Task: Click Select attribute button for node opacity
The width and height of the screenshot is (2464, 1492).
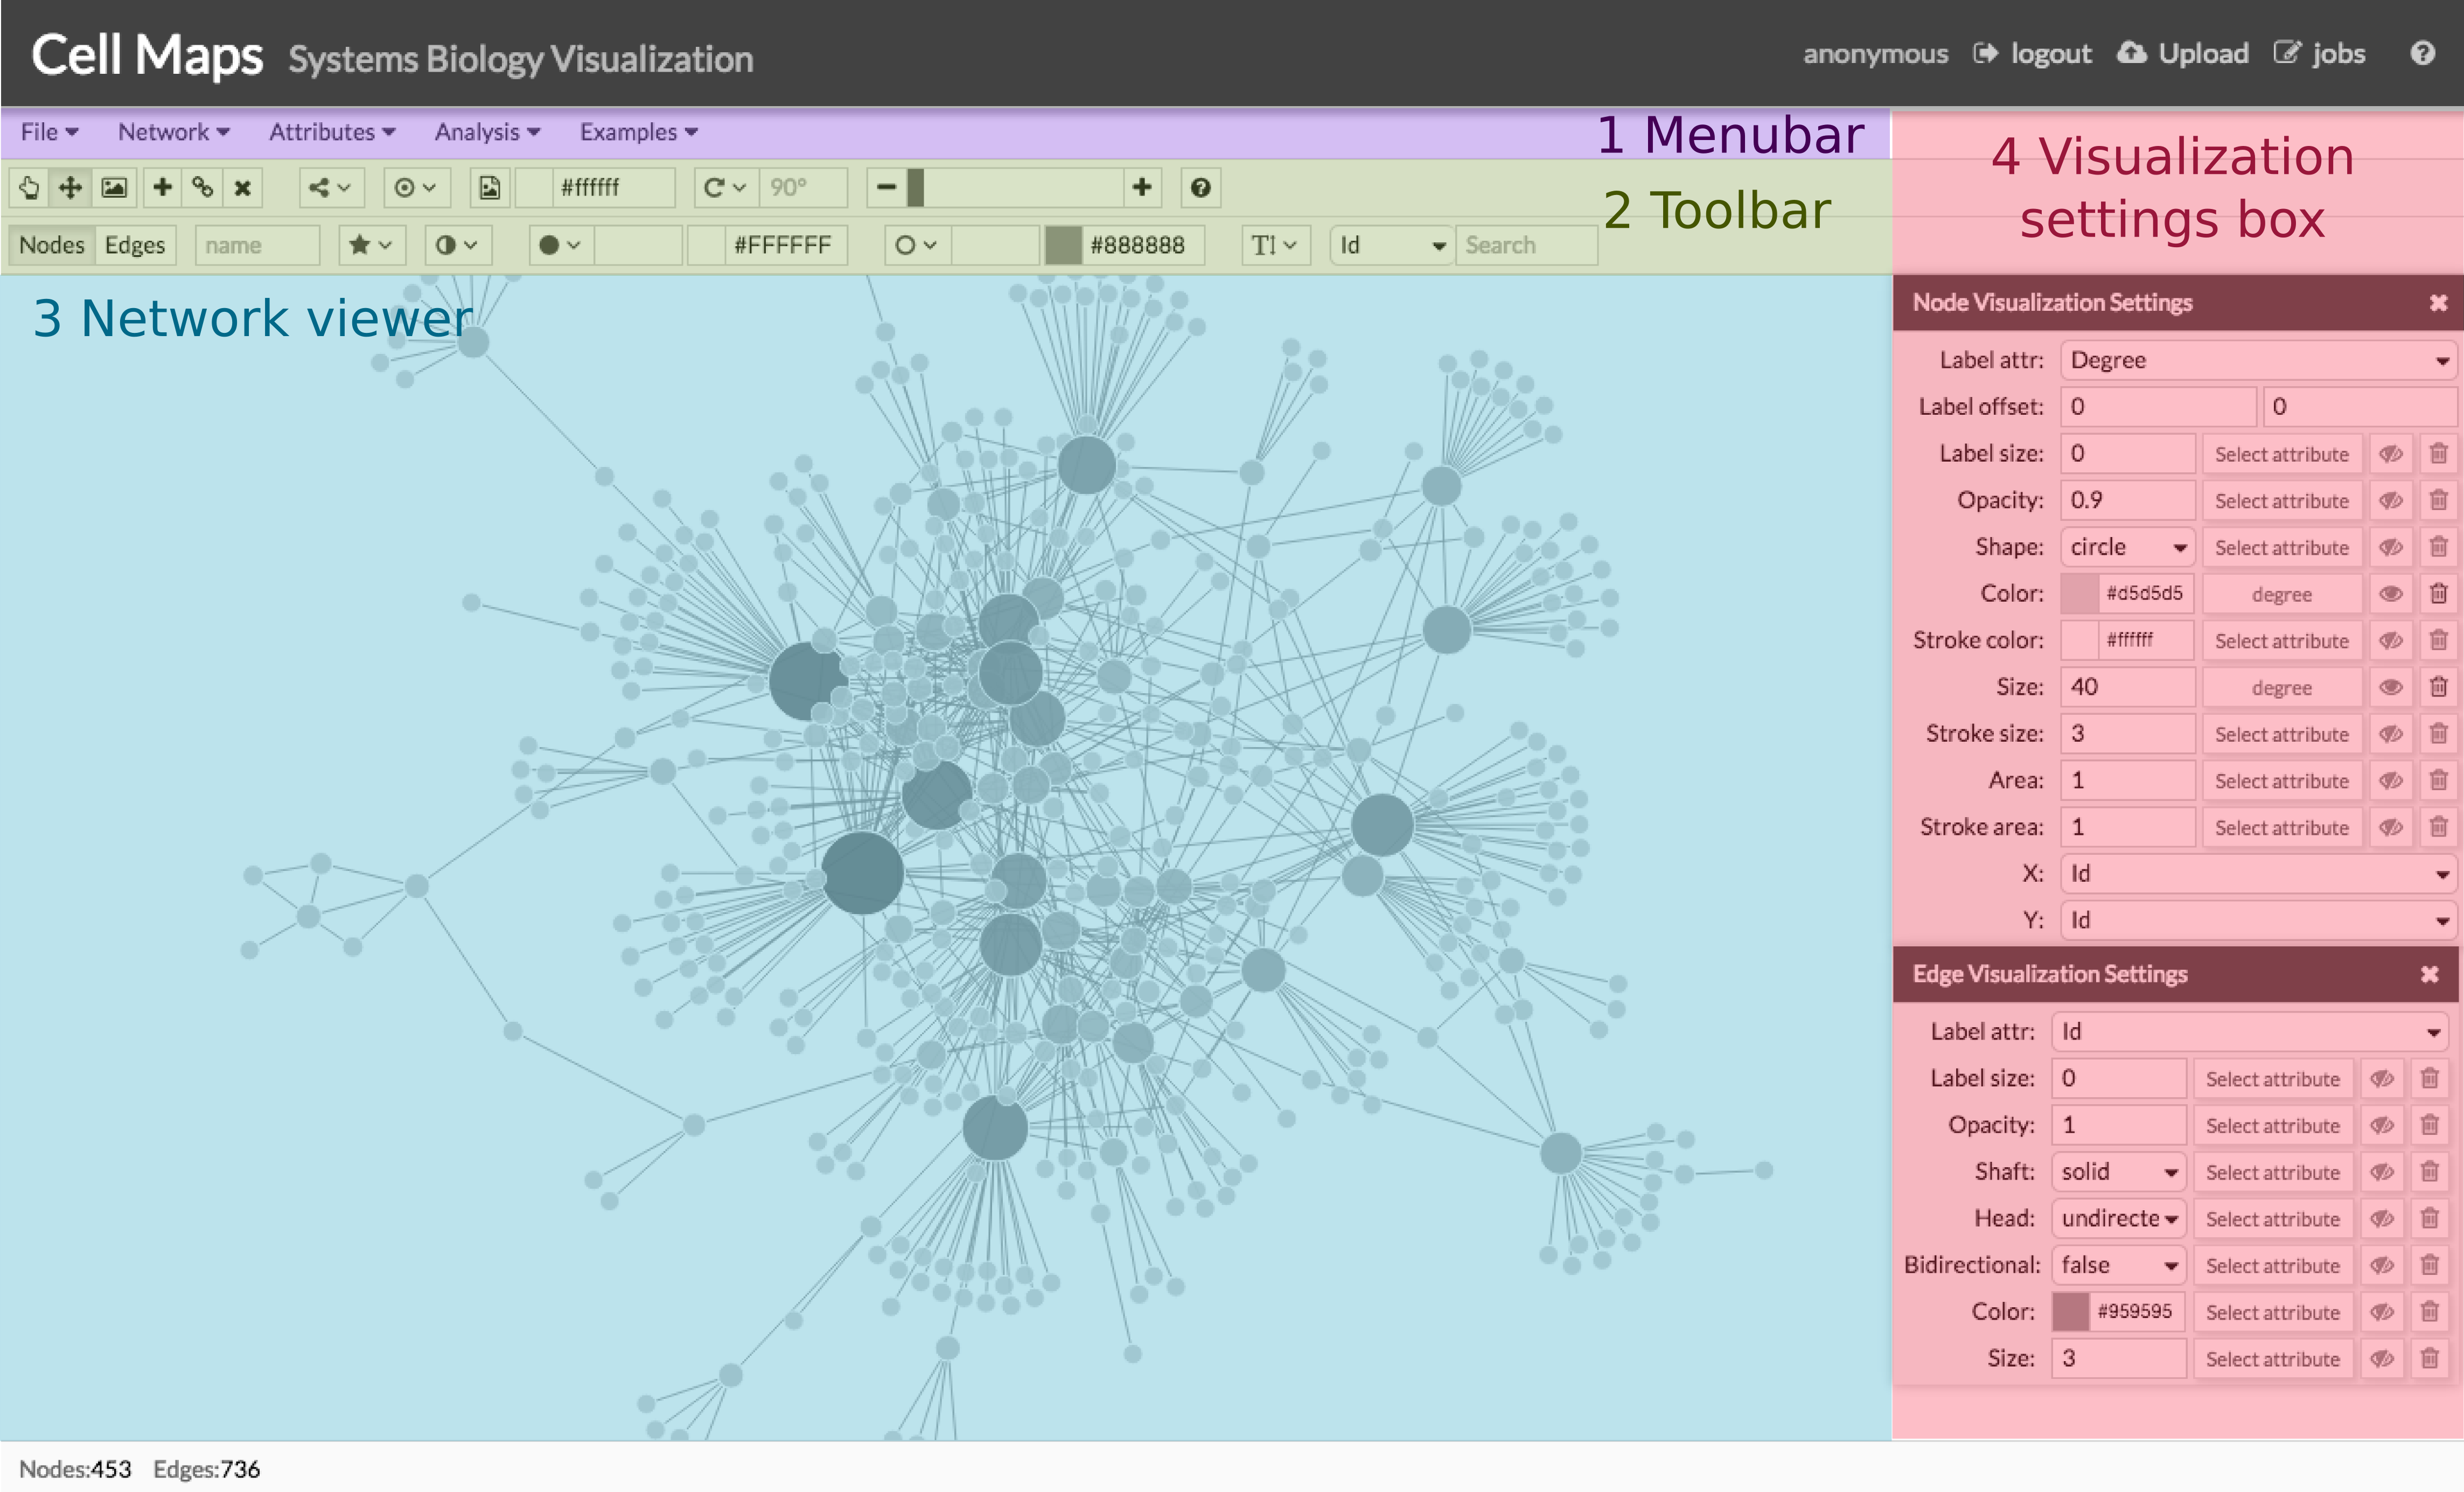Action: pos(2275,500)
